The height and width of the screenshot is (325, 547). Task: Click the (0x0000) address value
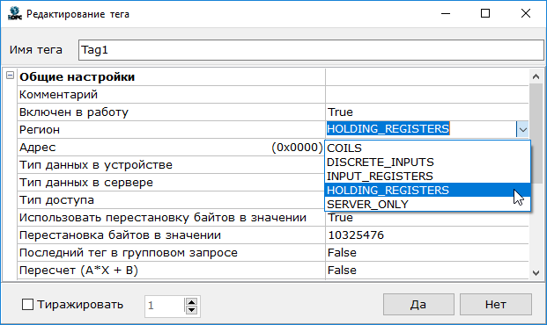[297, 148]
